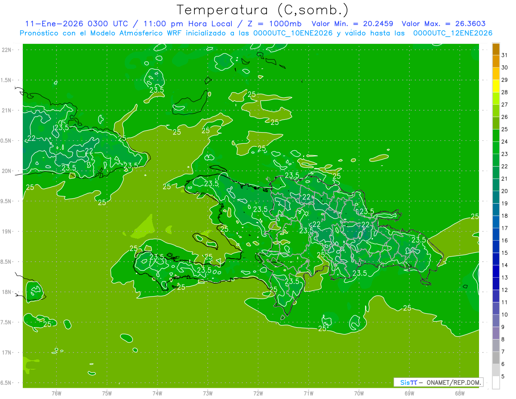Click the dark orange swatch above 31
Viewport: 516px width, 399px height.
496,49
